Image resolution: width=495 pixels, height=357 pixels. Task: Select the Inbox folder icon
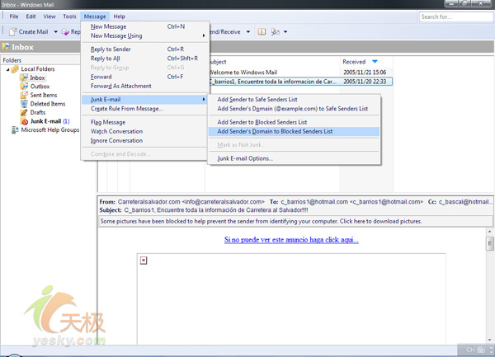pos(24,78)
